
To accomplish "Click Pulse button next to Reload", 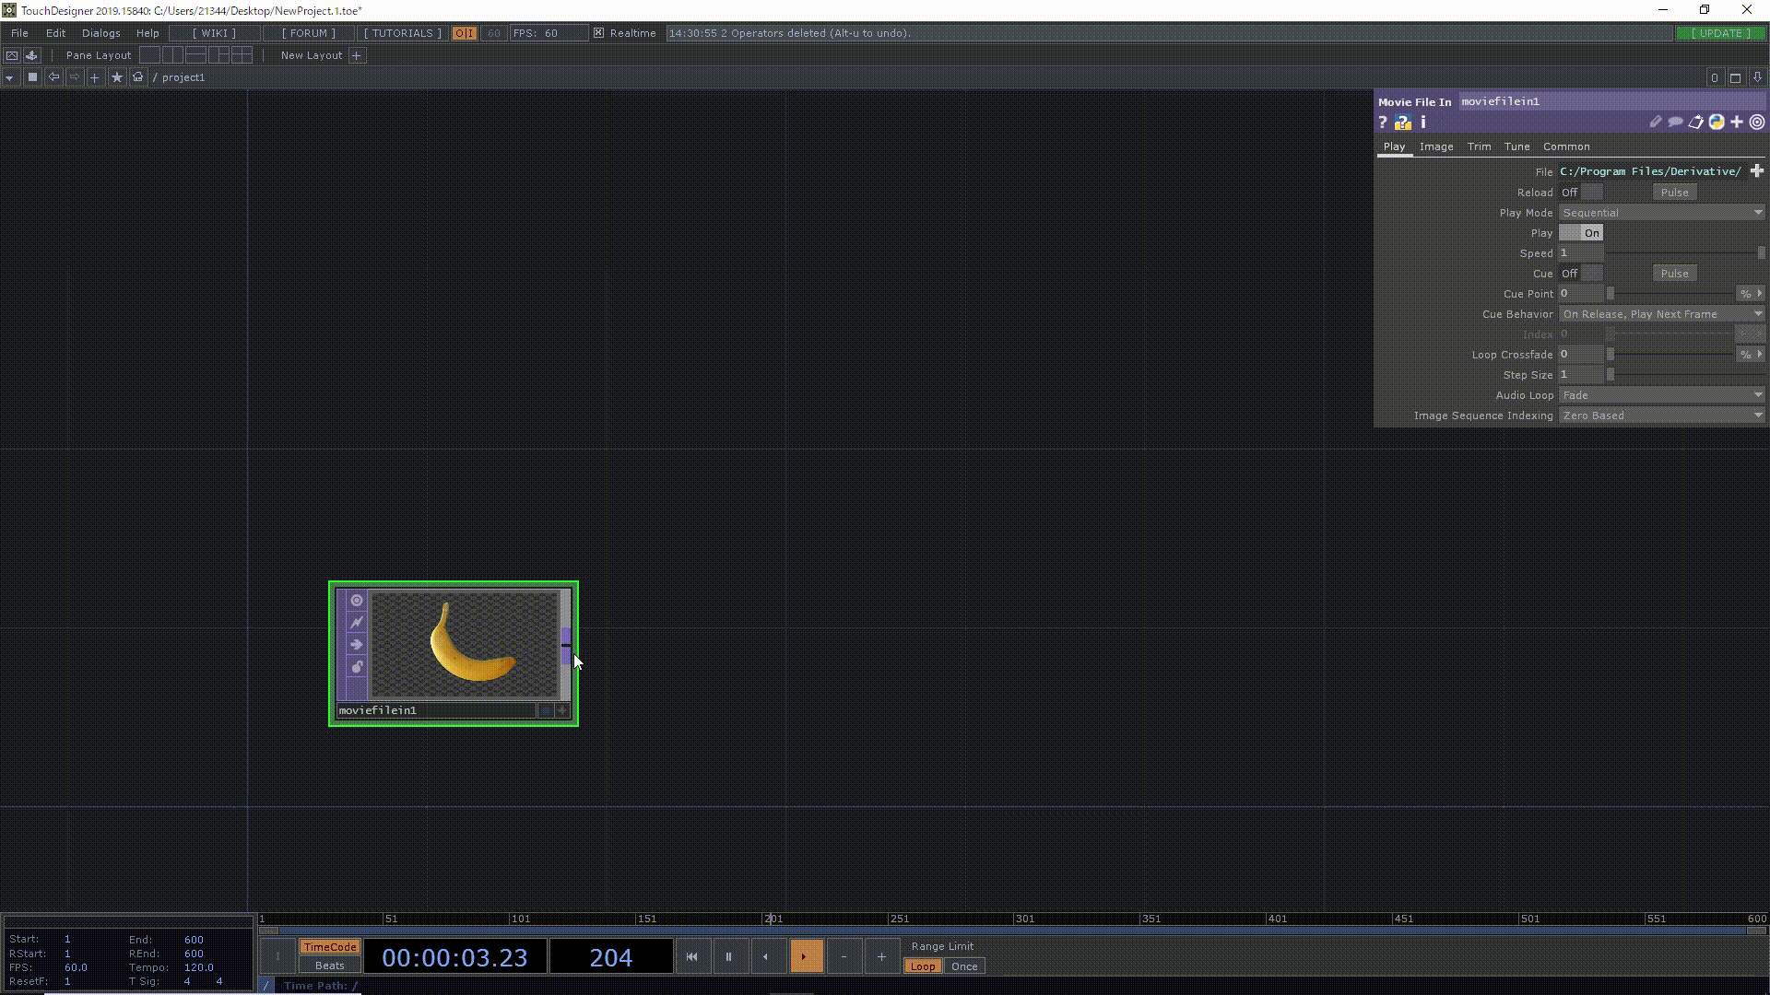I will (x=1675, y=192).
